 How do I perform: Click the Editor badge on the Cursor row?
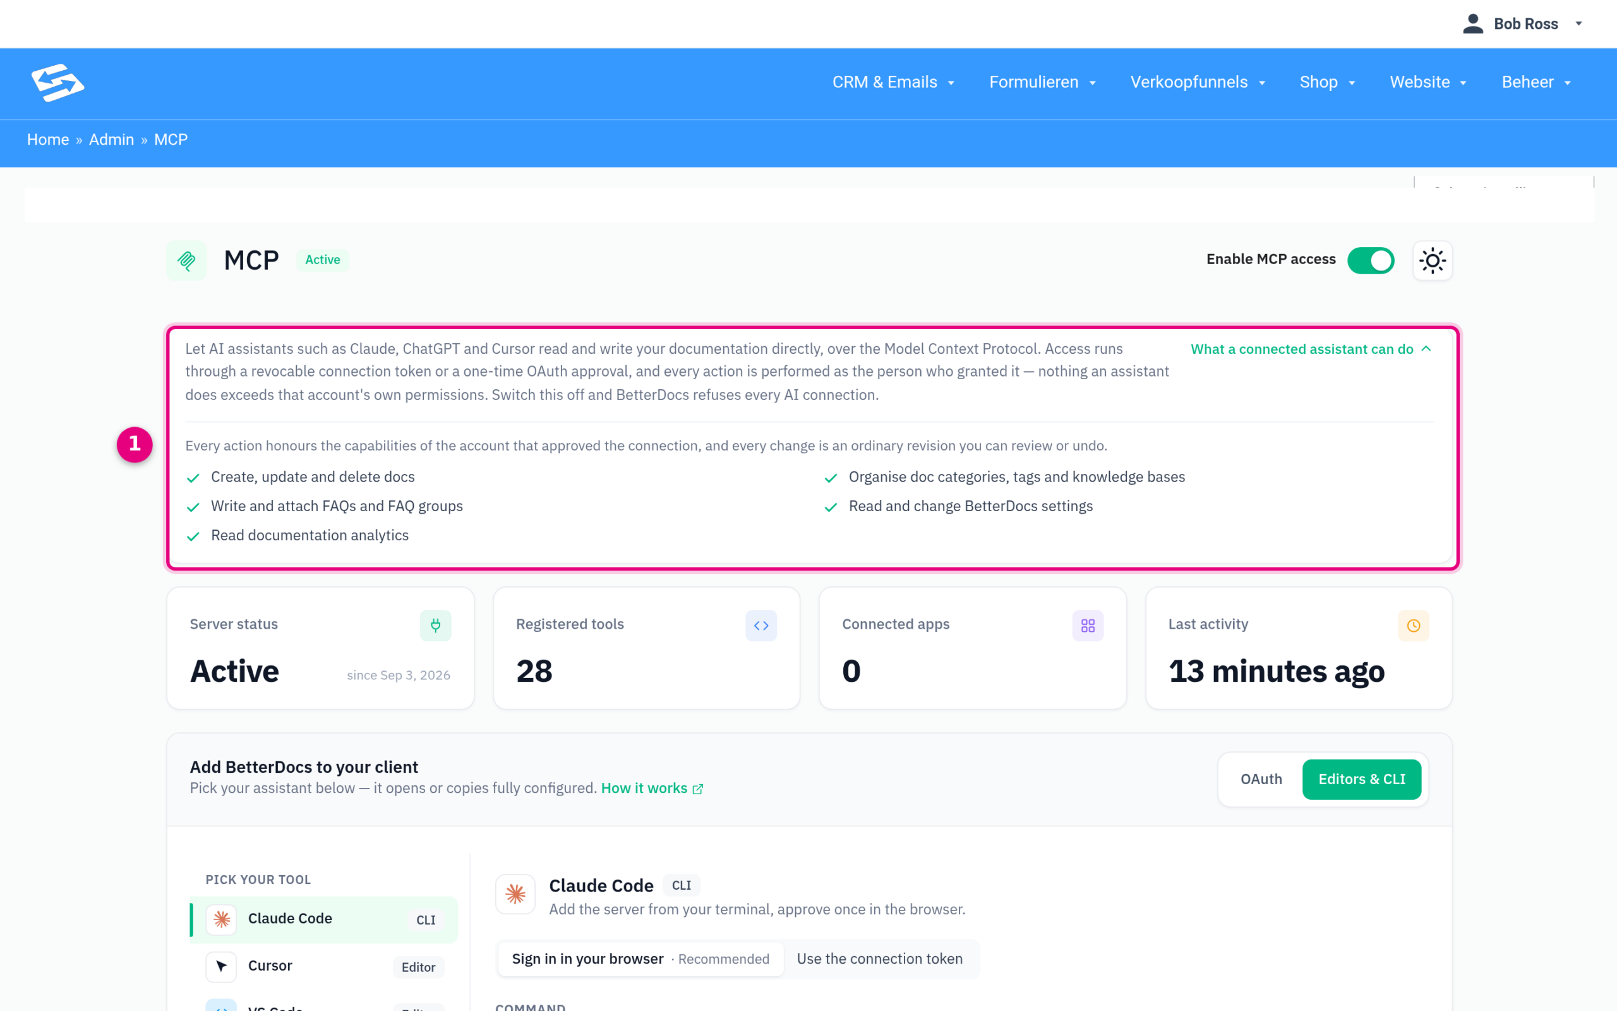pyautogui.click(x=418, y=967)
